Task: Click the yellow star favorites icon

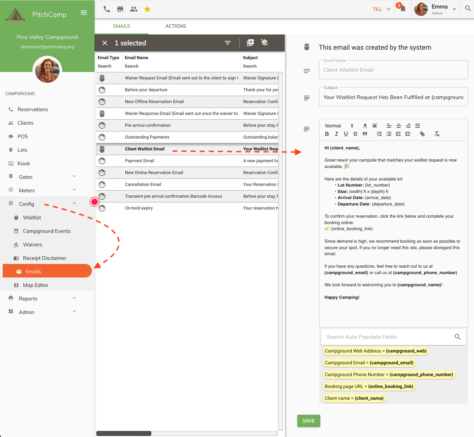Action: click(x=147, y=9)
